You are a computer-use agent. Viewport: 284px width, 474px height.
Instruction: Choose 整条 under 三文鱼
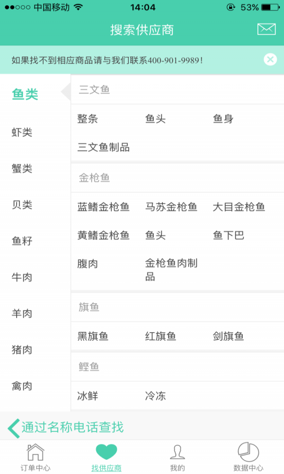point(88,119)
